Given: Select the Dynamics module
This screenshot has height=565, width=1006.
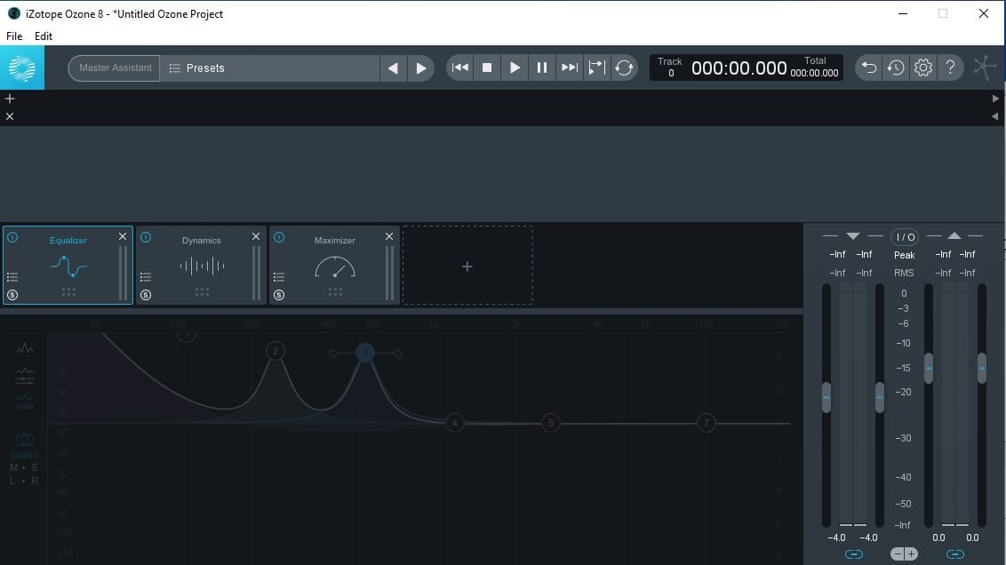Looking at the screenshot, I should (201, 265).
